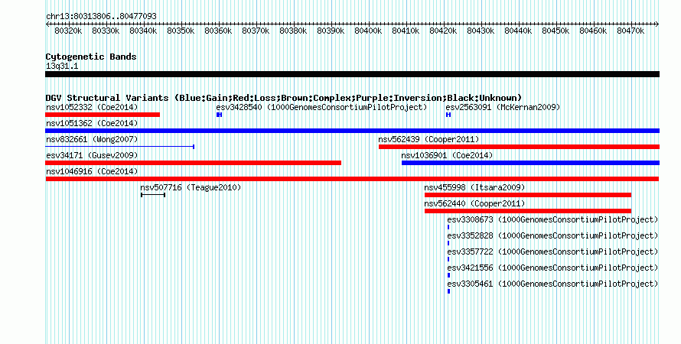Click the 80440k ruler position
The width and height of the screenshot is (681, 344).
tap(518, 31)
